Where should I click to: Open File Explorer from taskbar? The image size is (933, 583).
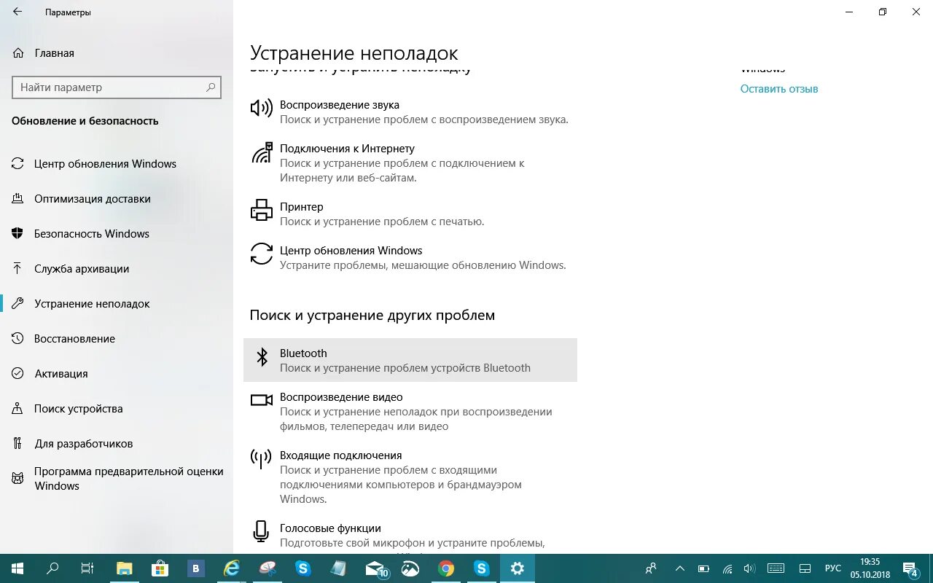[x=125, y=568]
